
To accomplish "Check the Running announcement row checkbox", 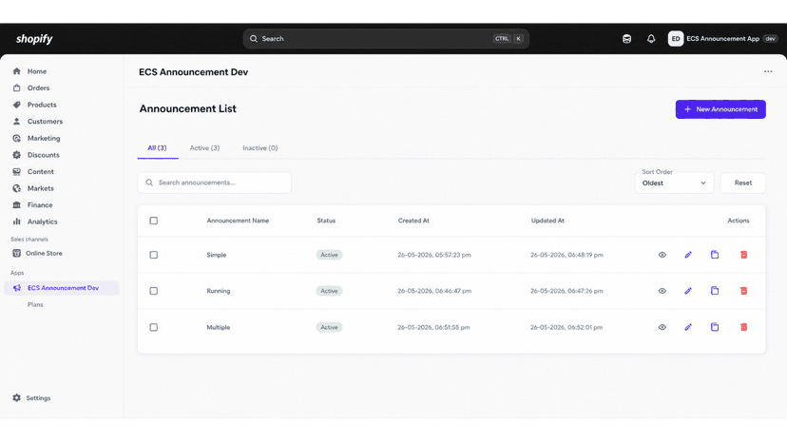I will (x=154, y=291).
